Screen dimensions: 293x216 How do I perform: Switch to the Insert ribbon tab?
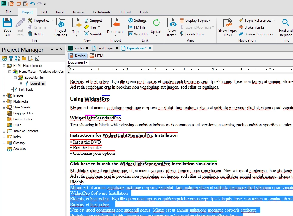[60, 12]
